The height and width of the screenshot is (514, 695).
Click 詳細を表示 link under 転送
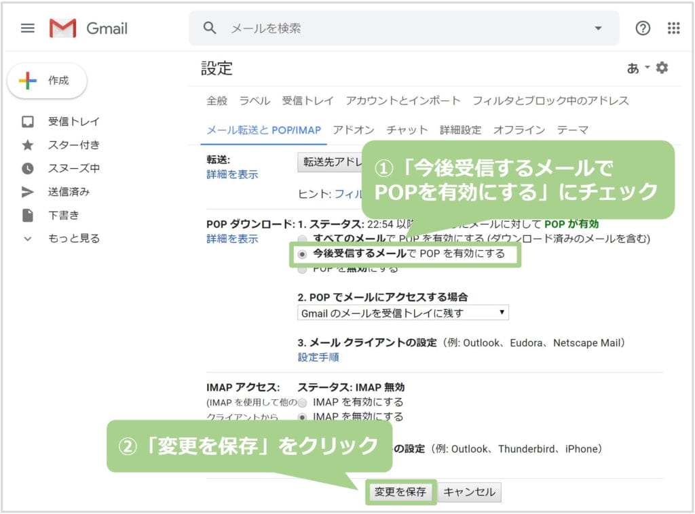tap(232, 174)
